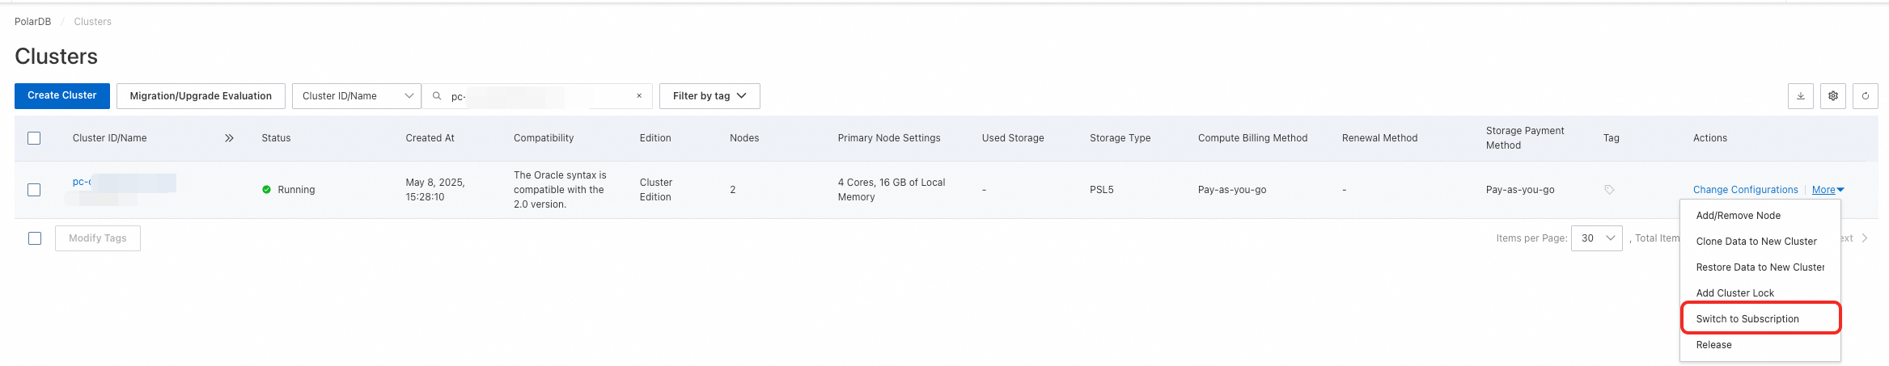Click into the cluster search input field

click(542, 96)
